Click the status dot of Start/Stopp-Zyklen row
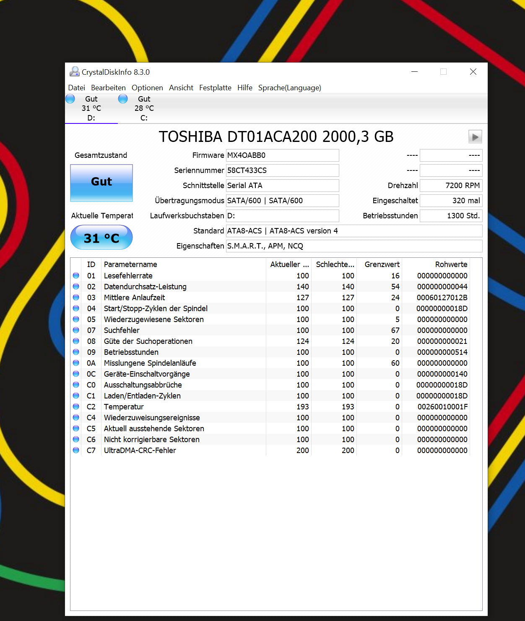The image size is (525, 621). [76, 308]
